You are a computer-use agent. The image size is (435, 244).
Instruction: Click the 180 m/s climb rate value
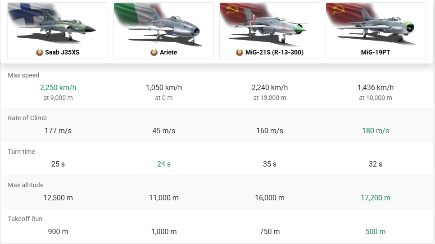coord(376,131)
